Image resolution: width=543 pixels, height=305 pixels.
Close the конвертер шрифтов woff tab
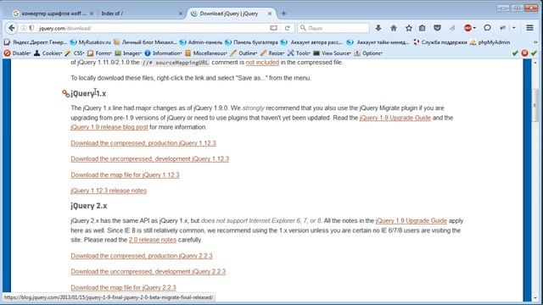click(92, 14)
